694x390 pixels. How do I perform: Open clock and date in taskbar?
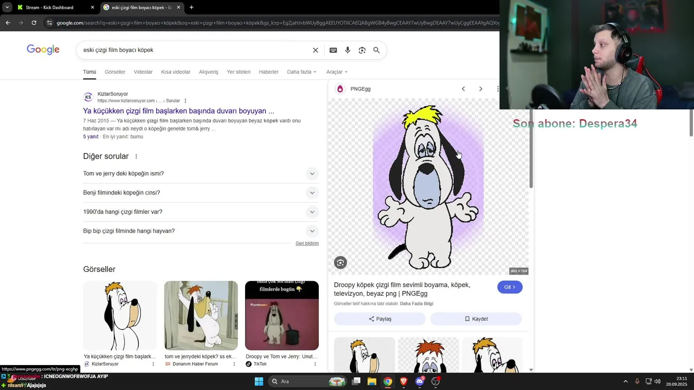tap(677, 381)
